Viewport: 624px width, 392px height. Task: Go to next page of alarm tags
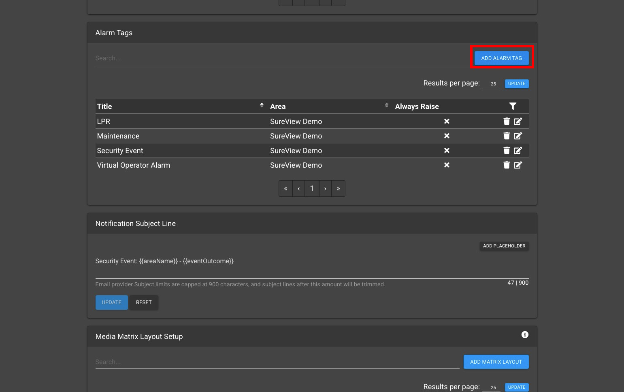[325, 189]
